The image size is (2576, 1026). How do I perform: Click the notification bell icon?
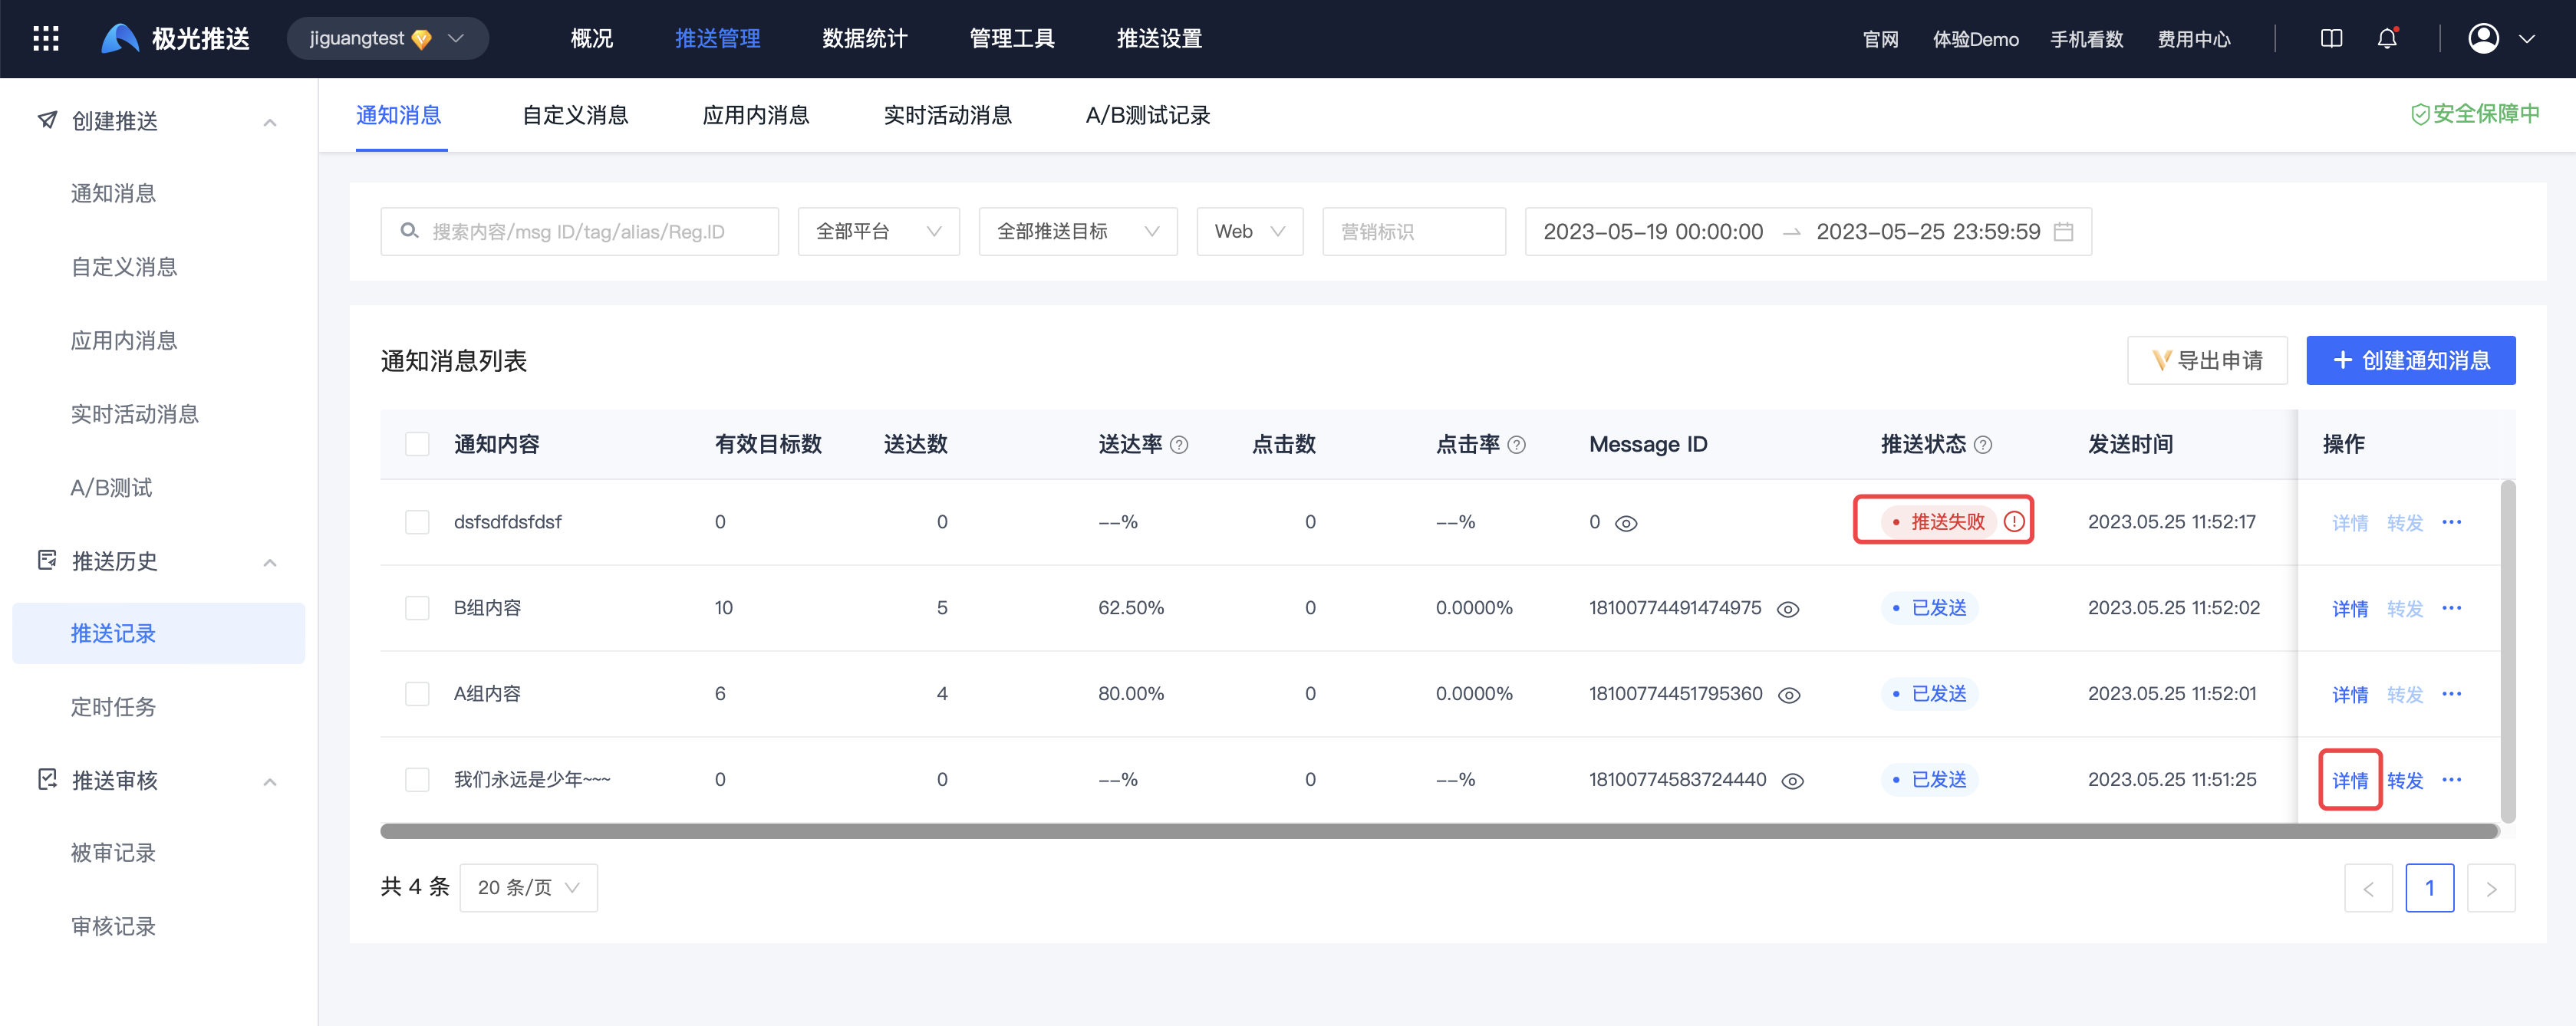click(x=2386, y=39)
